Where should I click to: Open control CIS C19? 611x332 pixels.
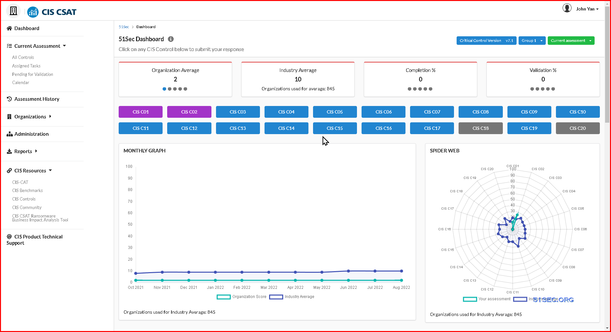tap(529, 128)
